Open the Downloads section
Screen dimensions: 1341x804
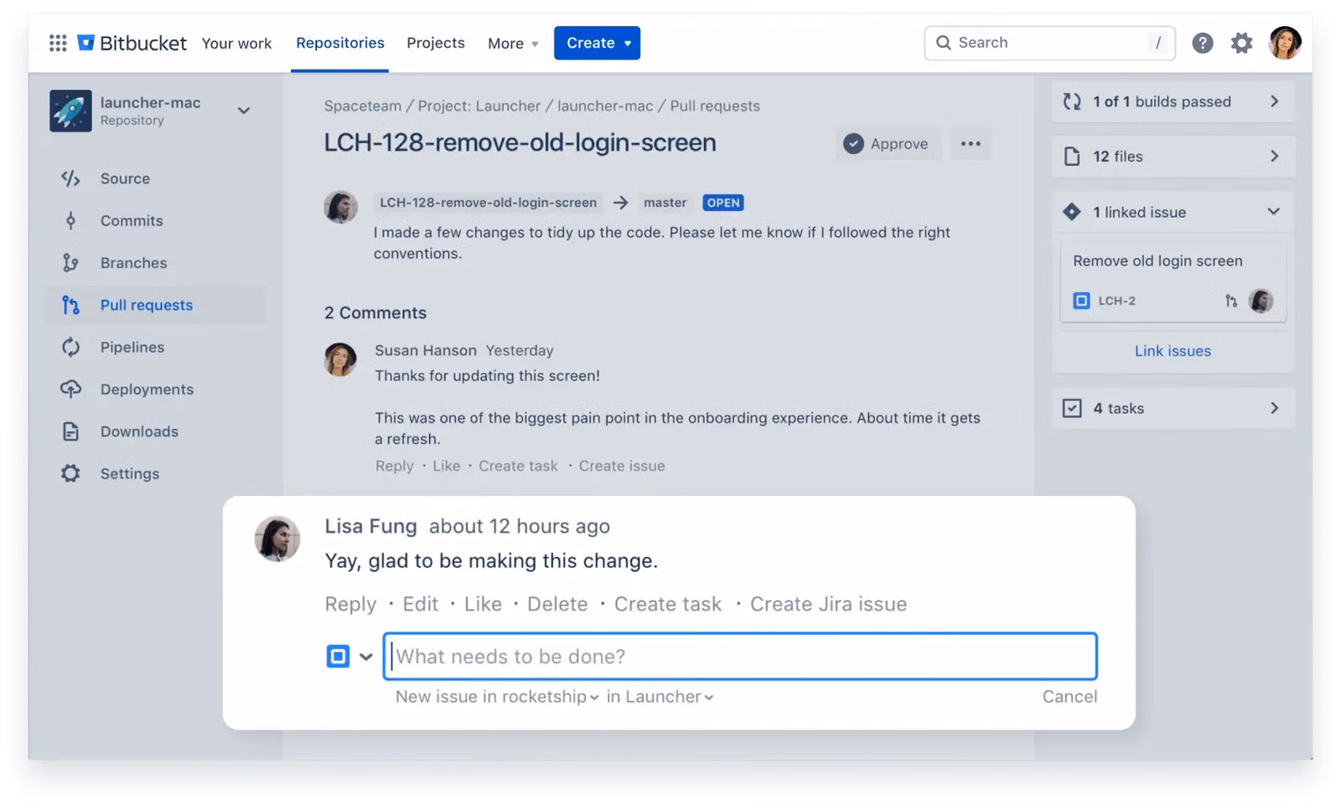[x=138, y=430]
